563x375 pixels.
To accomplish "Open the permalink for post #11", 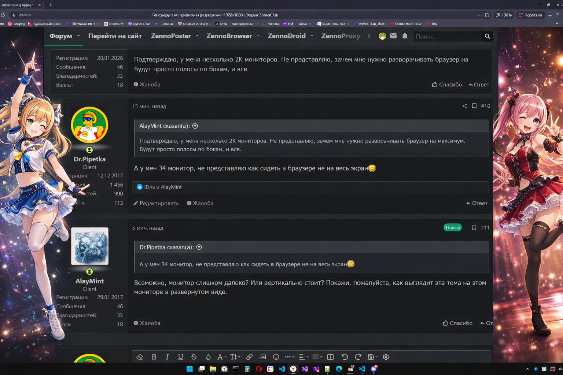I will pos(485,227).
